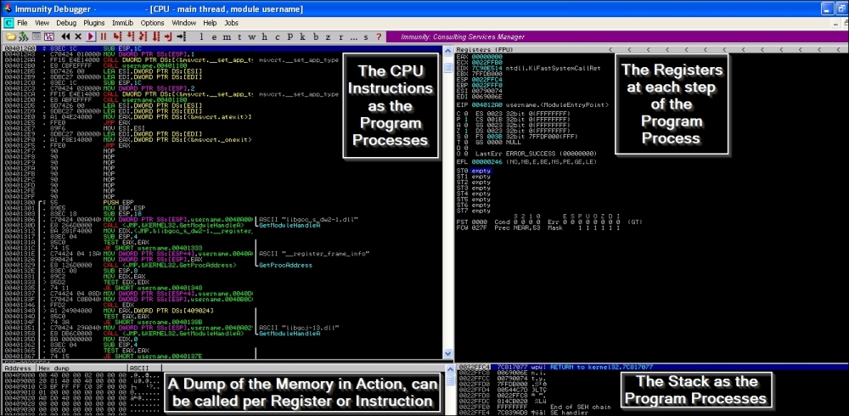
Task: Open the Options menu
Action: (152, 23)
